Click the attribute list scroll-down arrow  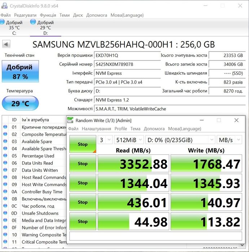tap(242, 245)
